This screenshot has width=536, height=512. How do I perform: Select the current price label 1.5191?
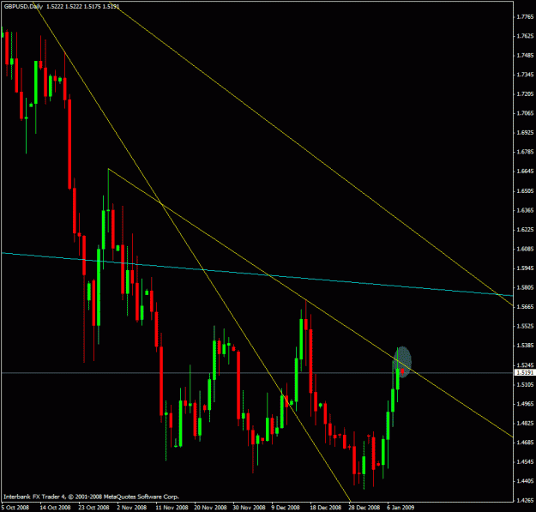525,372
